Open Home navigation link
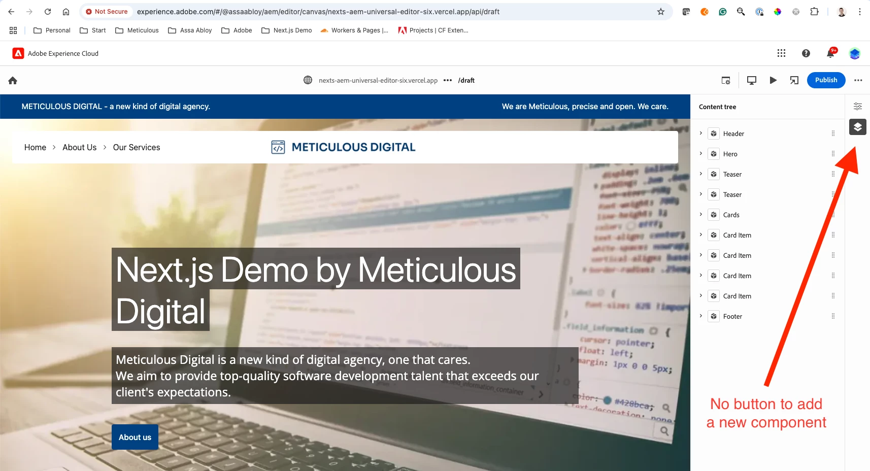Viewport: 870px width, 471px height. (x=35, y=147)
